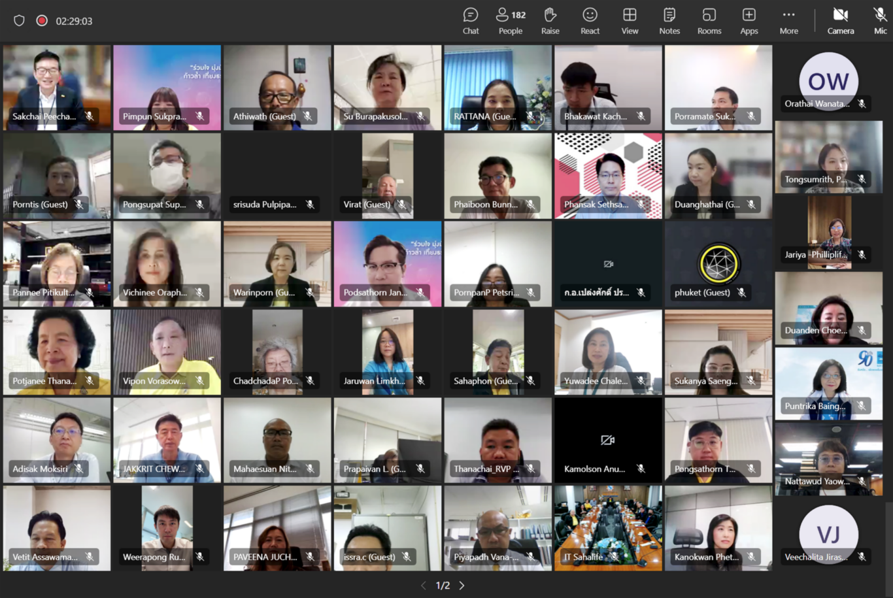Go to next page of participants
893x598 pixels.
click(x=462, y=586)
